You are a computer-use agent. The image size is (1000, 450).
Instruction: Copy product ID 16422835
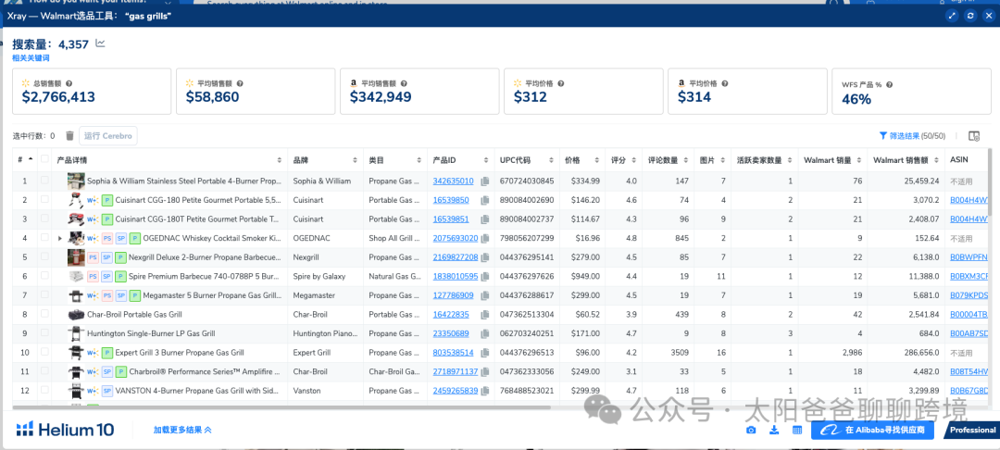point(485,315)
